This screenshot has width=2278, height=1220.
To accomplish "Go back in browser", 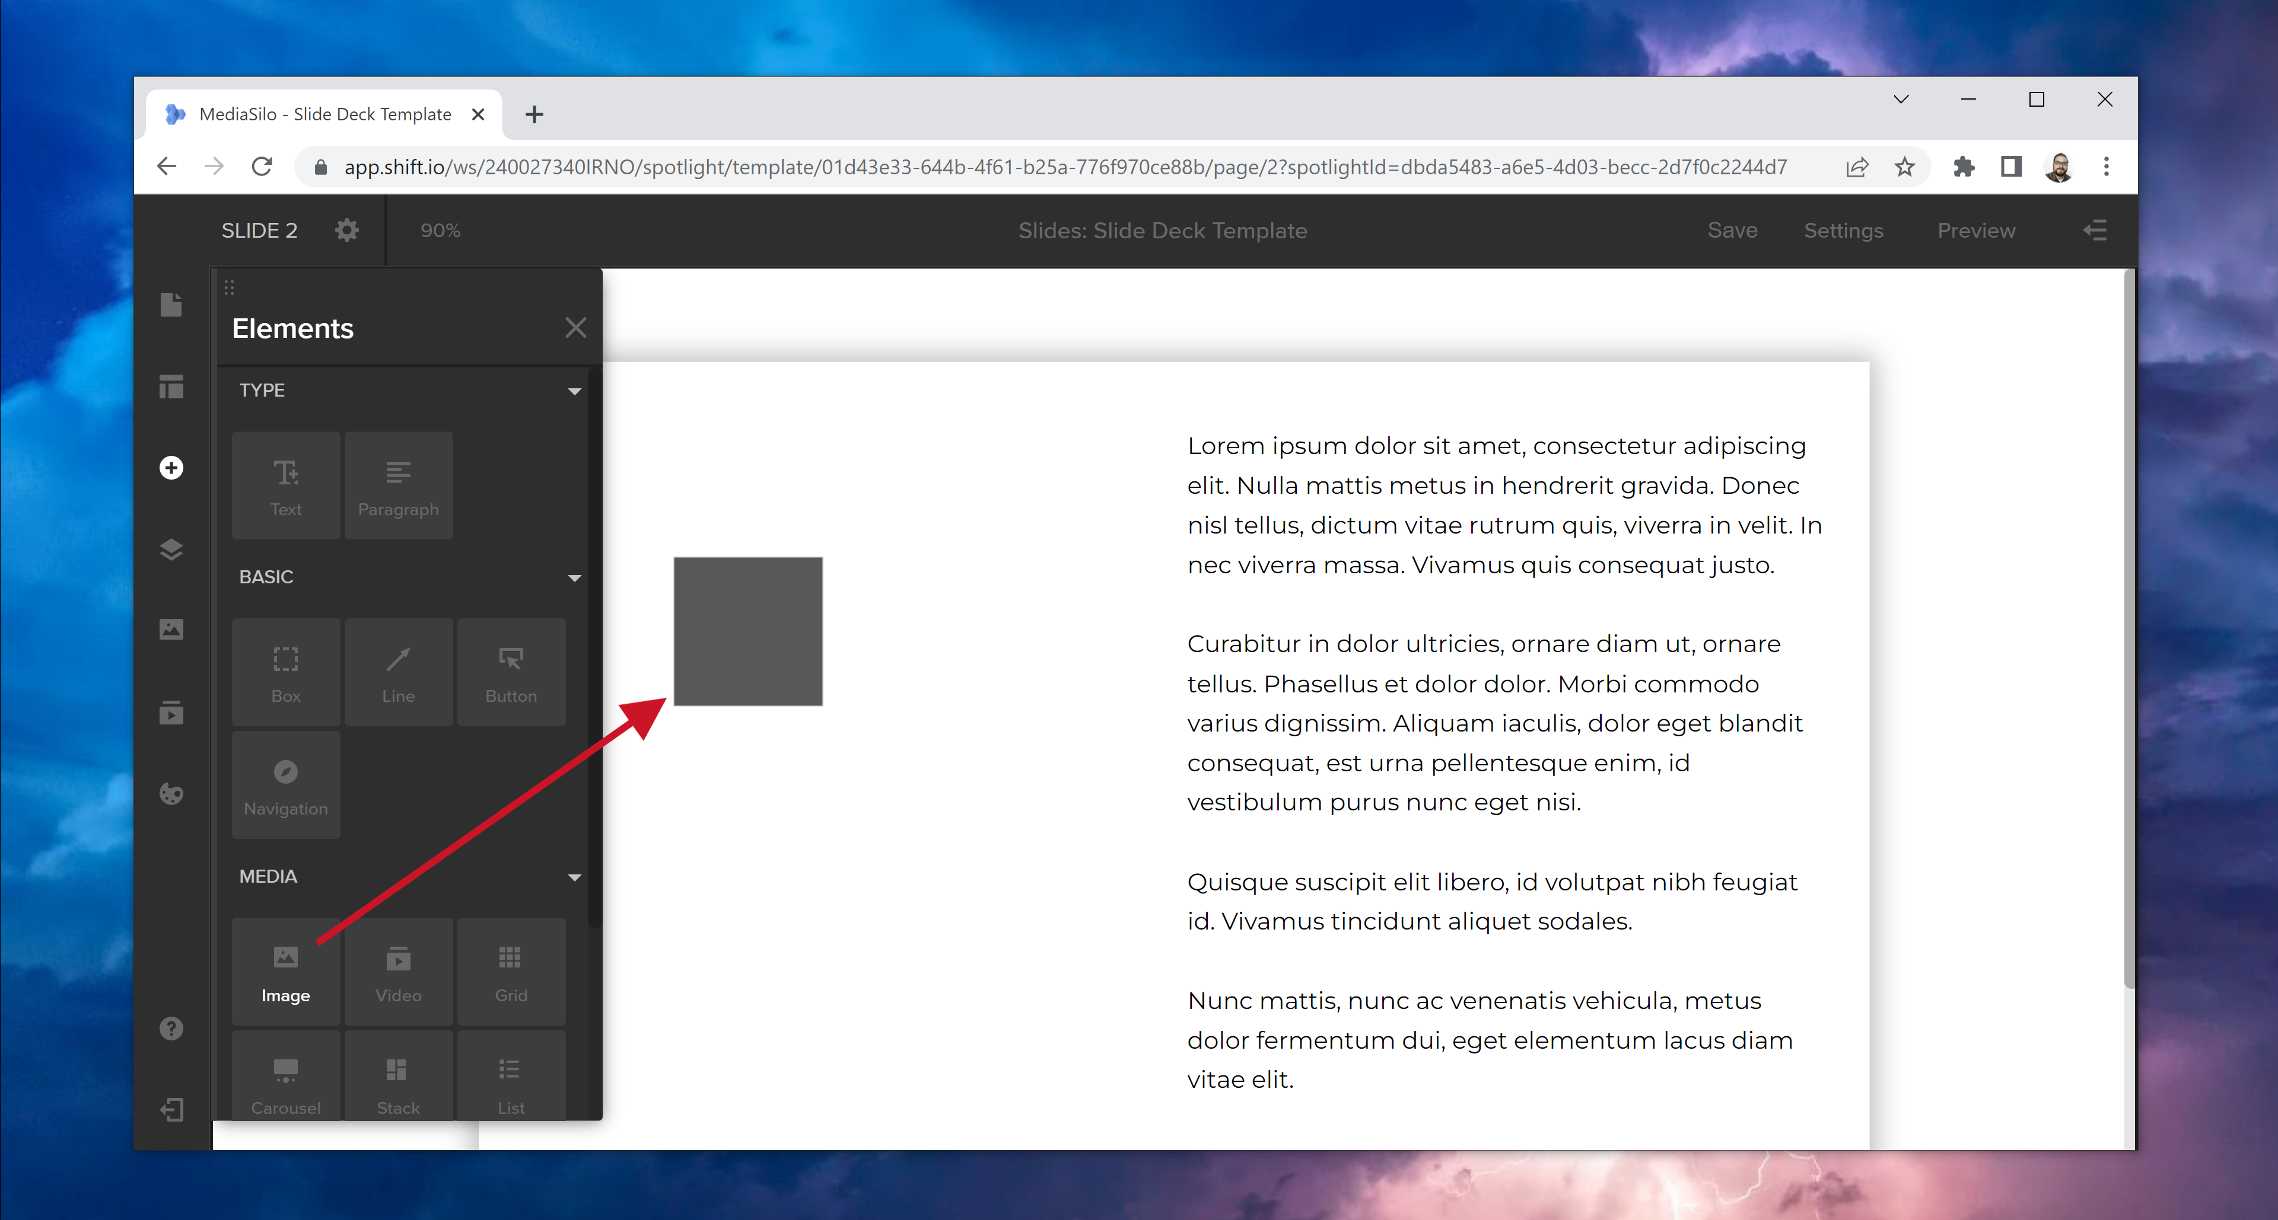I will [x=167, y=166].
